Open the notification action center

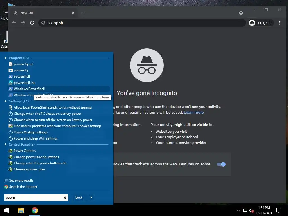point(279,210)
